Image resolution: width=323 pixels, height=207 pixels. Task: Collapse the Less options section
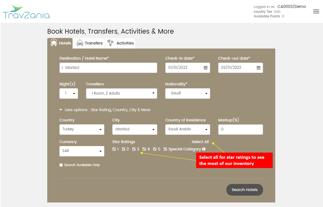105,110
